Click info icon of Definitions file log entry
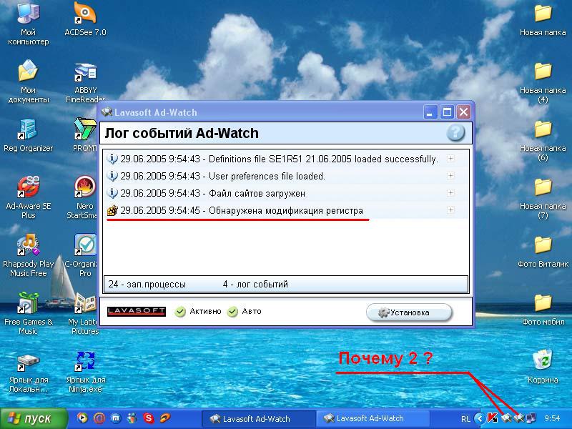Viewport: 572px width, 429px height. pyautogui.click(x=112, y=159)
